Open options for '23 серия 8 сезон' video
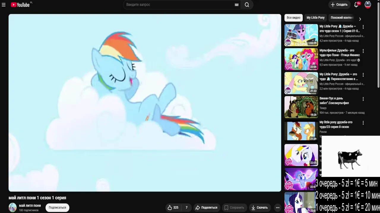The image size is (380, 213). pos(363,123)
